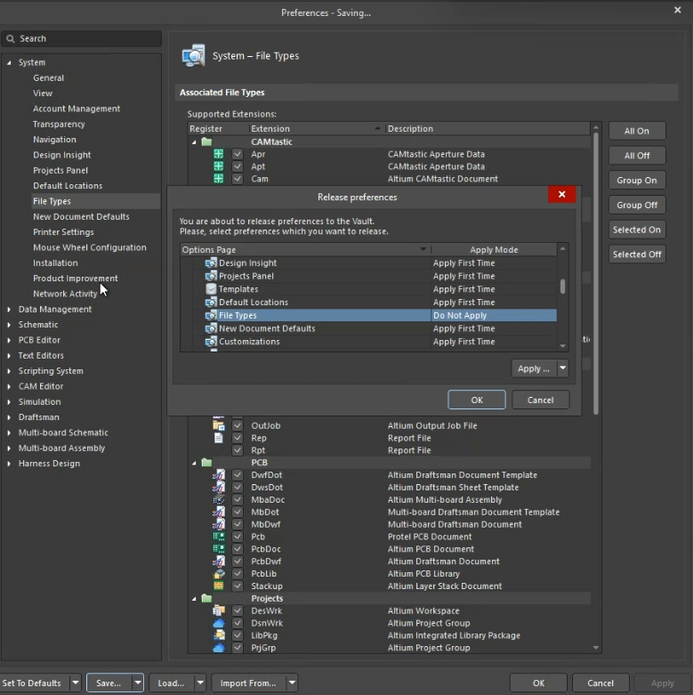Toggle the Cam extension checkbox
Screen dimensions: 693x695
click(x=238, y=179)
